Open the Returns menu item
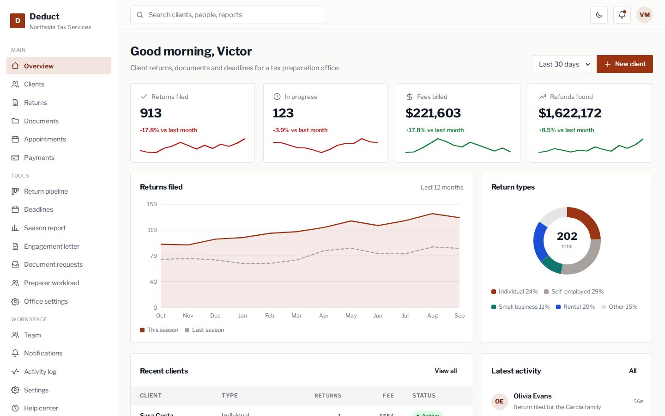 click(59, 103)
